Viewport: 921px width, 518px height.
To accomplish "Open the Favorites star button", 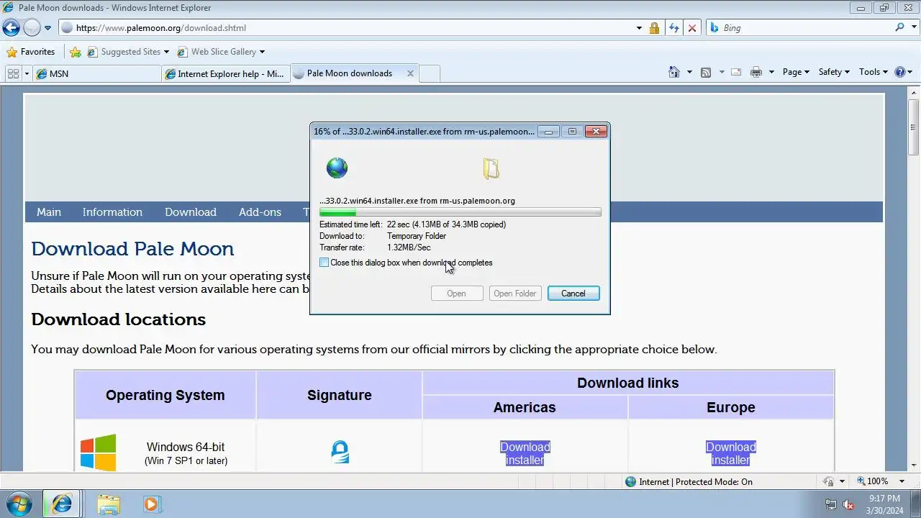I will [x=31, y=52].
